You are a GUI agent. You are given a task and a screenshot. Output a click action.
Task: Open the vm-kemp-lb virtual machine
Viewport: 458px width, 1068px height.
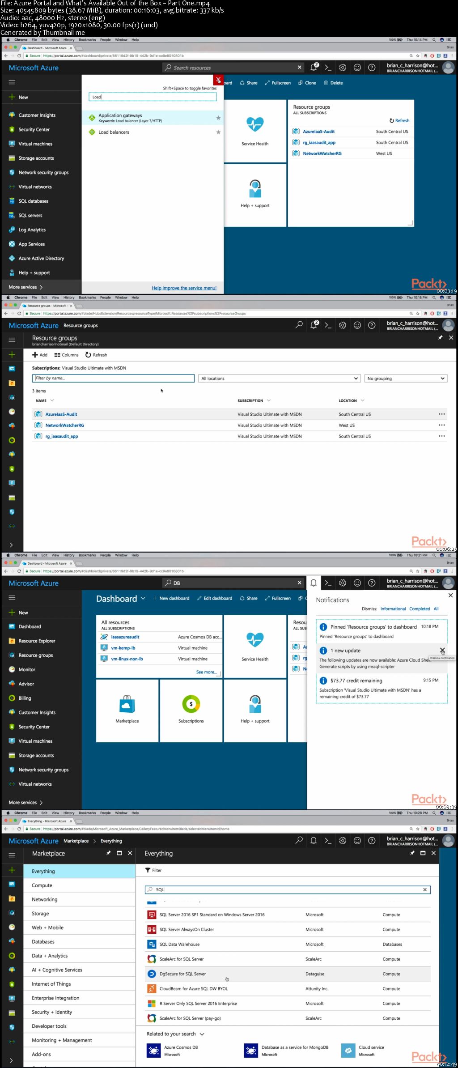[123, 648]
